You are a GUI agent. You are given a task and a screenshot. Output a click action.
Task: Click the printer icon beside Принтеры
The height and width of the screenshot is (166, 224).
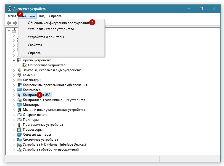[19, 120]
